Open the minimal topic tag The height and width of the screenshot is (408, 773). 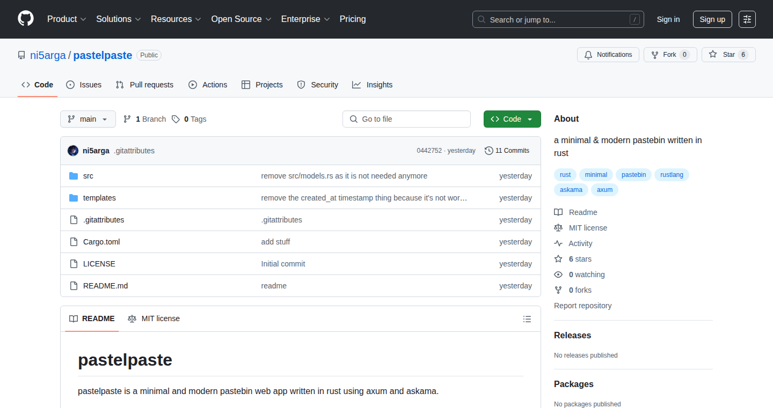[x=596, y=175]
